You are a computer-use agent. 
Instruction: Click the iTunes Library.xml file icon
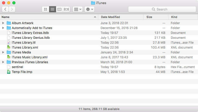[8, 47]
